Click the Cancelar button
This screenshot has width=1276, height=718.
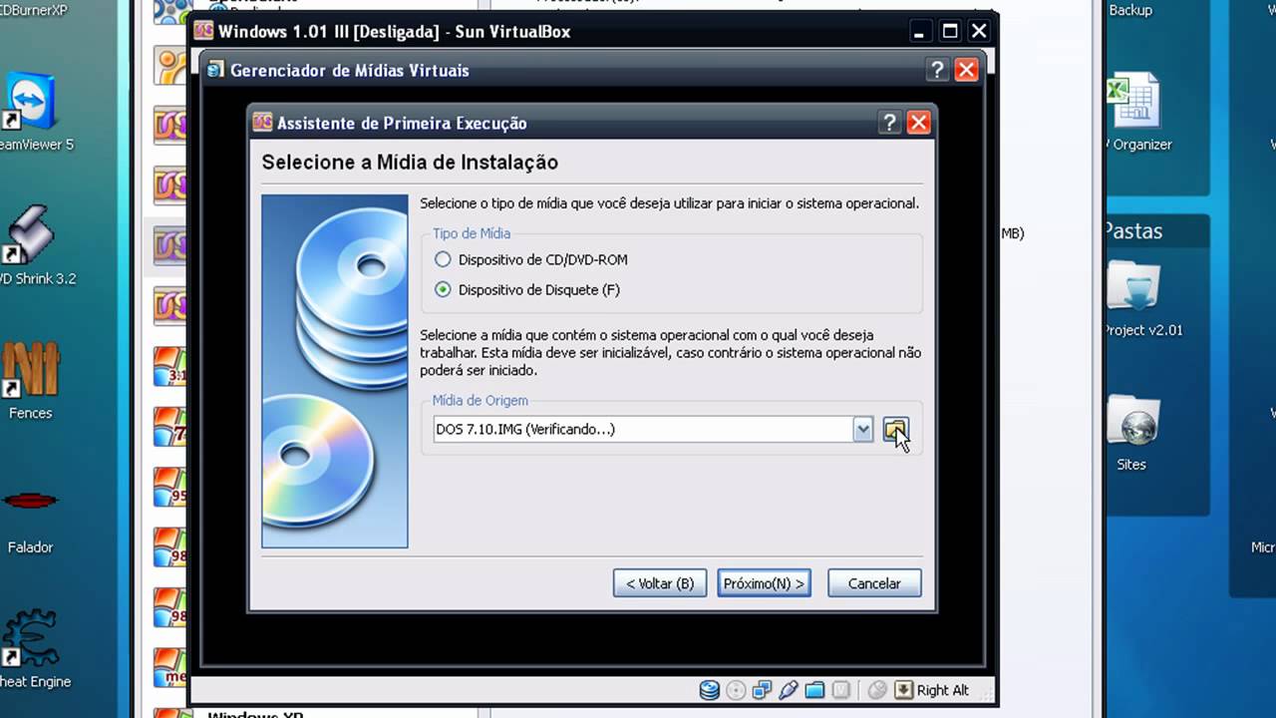(874, 583)
